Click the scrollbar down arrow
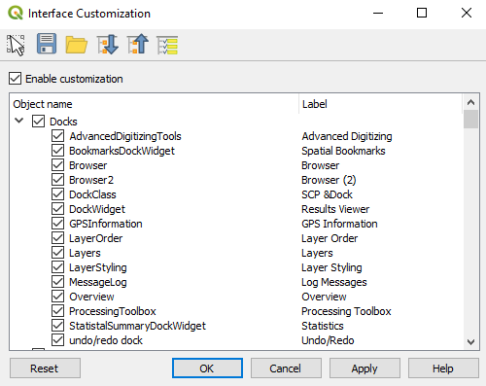 tap(470, 341)
